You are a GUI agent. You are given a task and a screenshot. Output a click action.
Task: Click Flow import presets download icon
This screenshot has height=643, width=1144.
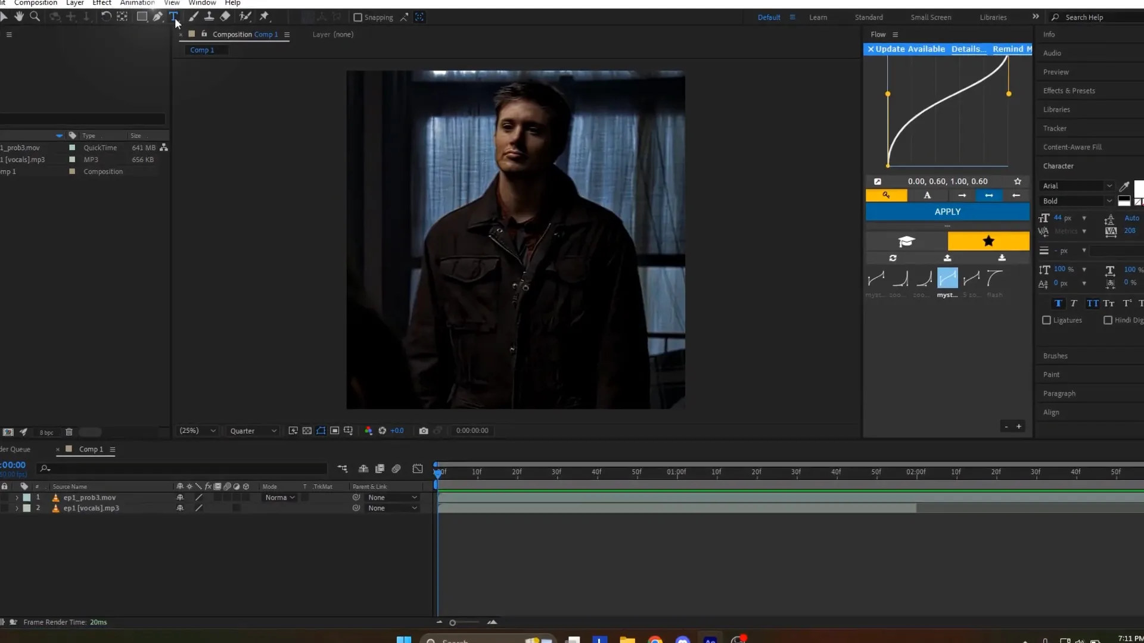pyautogui.click(x=1002, y=258)
